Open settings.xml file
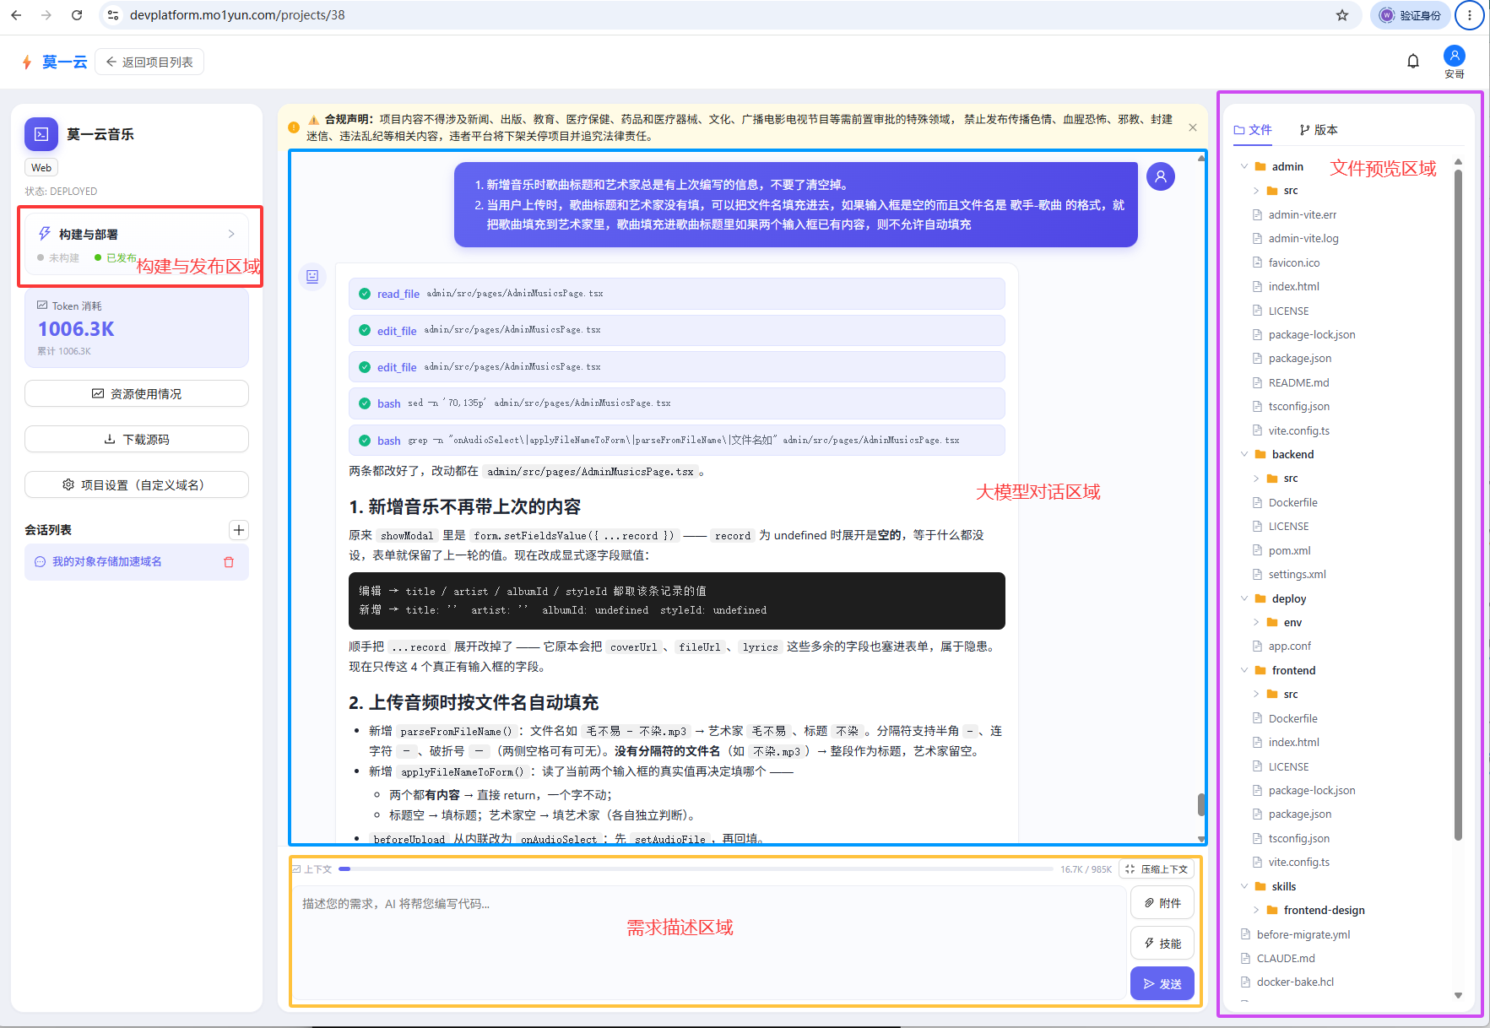The image size is (1490, 1028). [x=1297, y=574]
